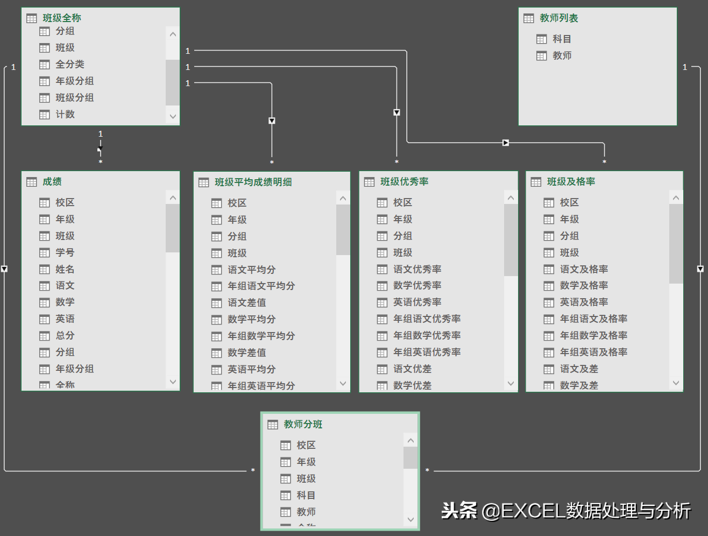The height and width of the screenshot is (536, 708).
Task: Select the 教师列表 table title
Action: (x=559, y=18)
